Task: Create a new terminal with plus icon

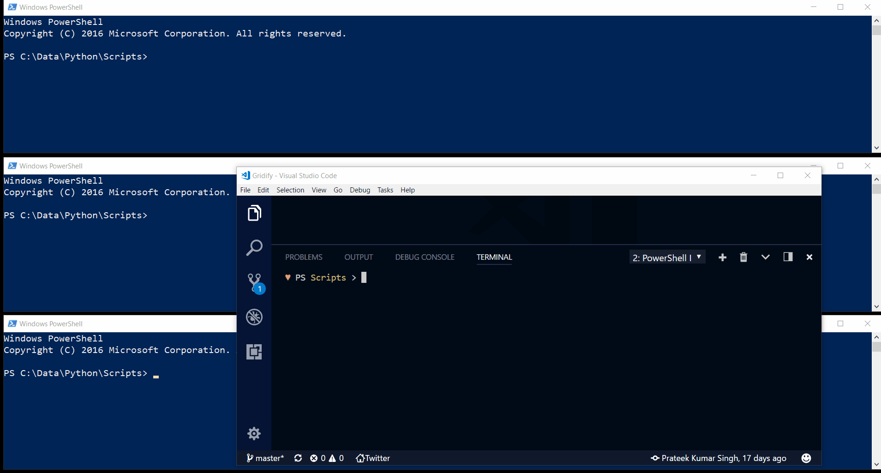Action: 723,257
